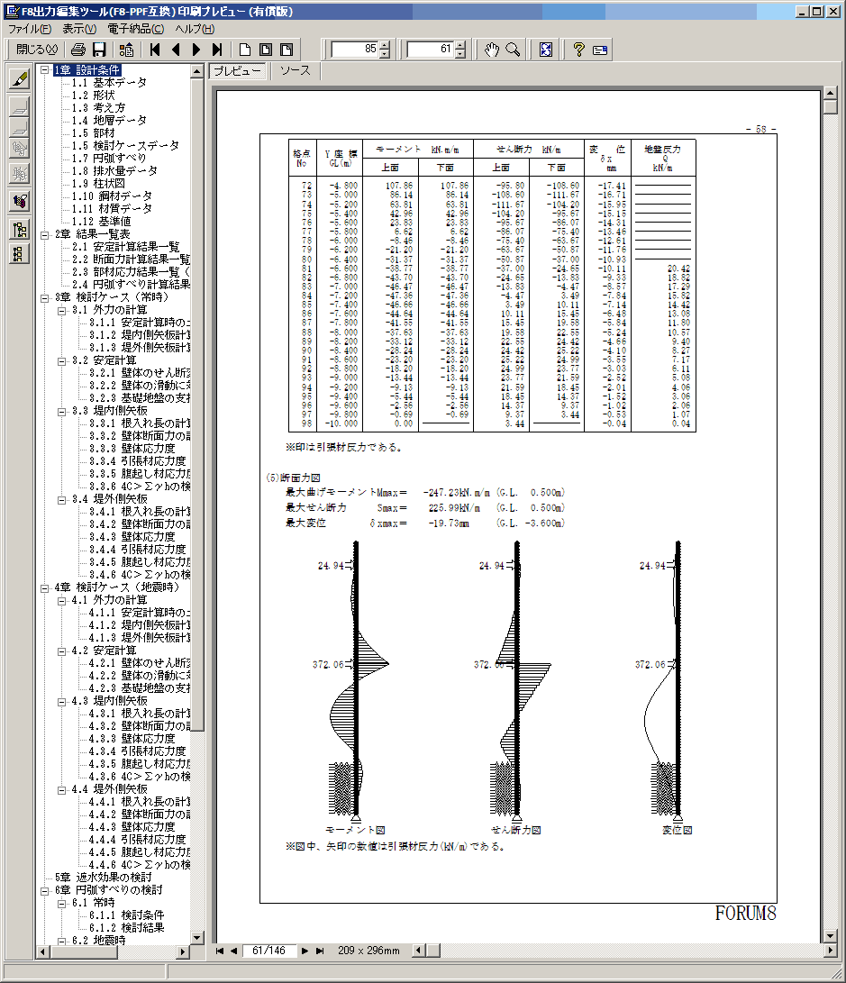Collapse the 3.4 堤外側矢板 node
This screenshot has width=846, height=983.
(62, 500)
